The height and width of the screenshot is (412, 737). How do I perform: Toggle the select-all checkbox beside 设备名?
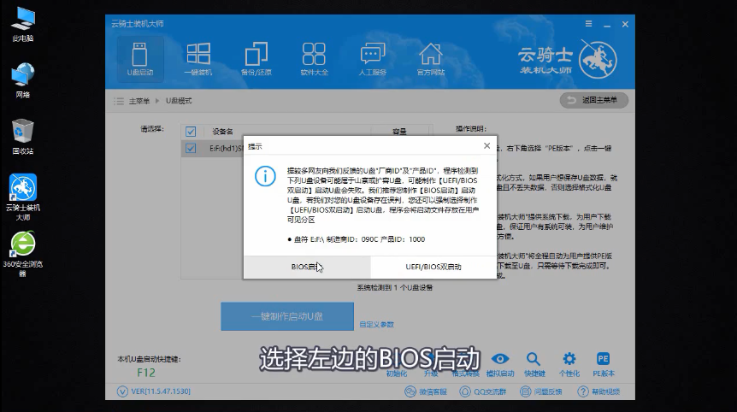[191, 132]
